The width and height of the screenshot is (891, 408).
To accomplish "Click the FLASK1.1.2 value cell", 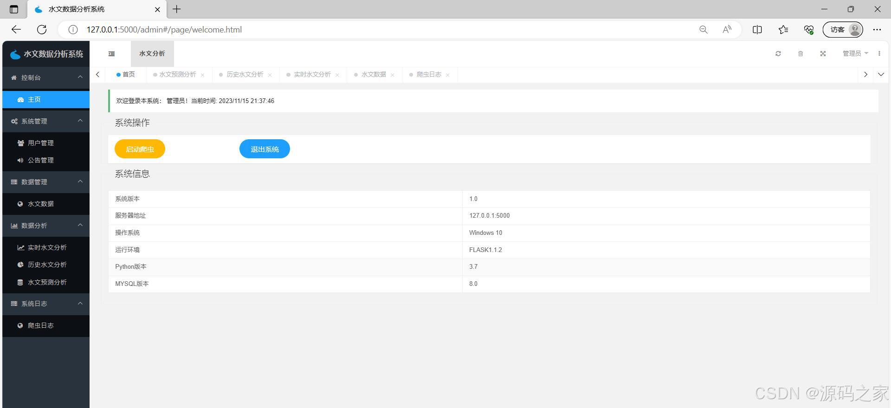I will pyautogui.click(x=666, y=250).
